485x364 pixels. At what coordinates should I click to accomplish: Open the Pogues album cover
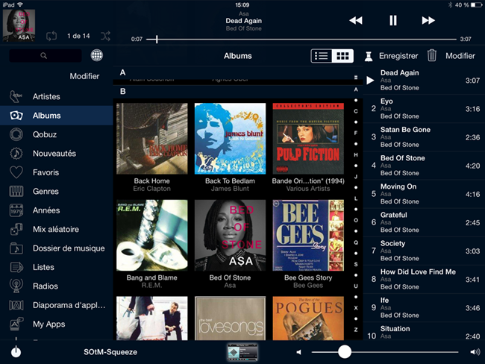tap(308, 318)
